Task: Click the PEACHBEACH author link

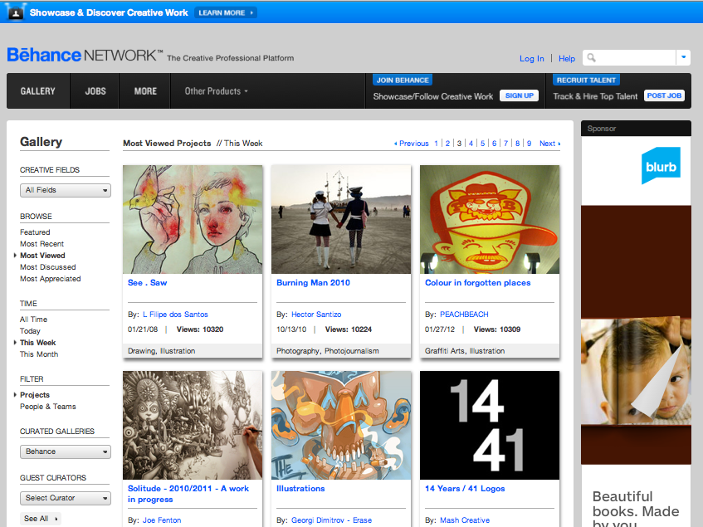Action: click(x=463, y=314)
